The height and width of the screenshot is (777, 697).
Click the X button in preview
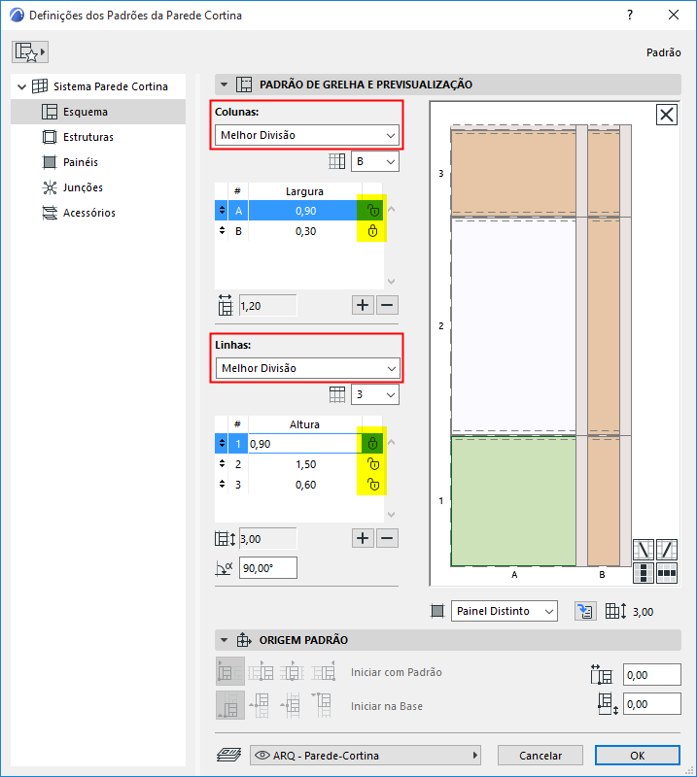tap(666, 115)
